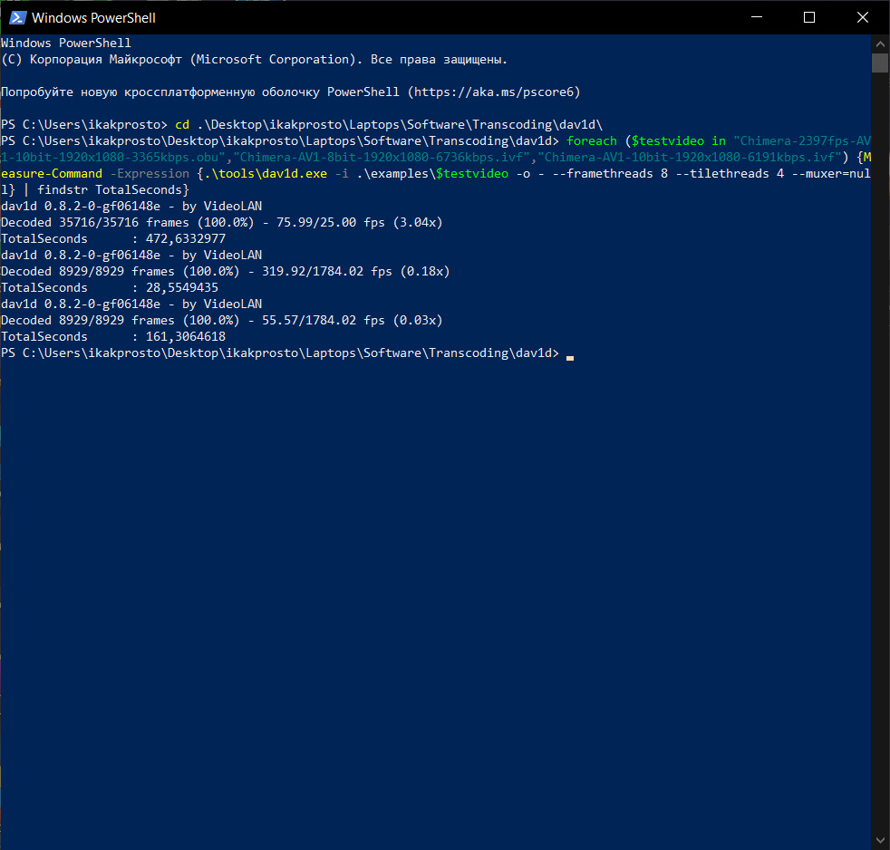Click 'Chimera-AV1-8bit-1920x1080-6736kbps.ivf' filename text
The height and width of the screenshot is (850, 890).
pos(382,157)
